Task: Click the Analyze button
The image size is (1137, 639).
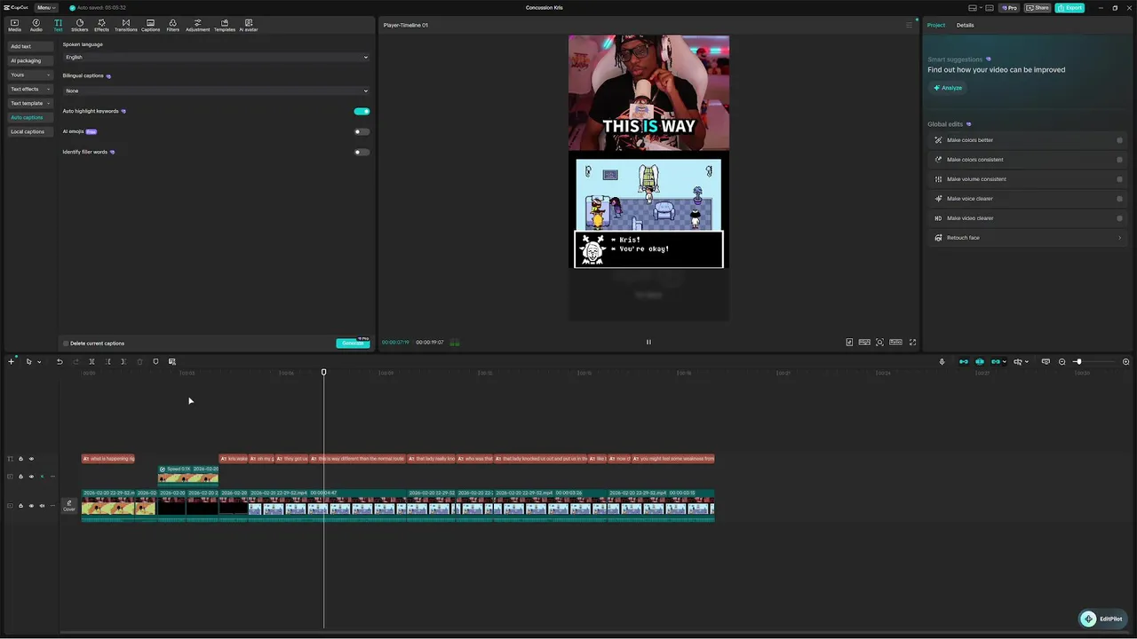Action: pos(948,88)
